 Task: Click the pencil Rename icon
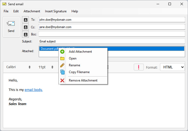pos(62,65)
